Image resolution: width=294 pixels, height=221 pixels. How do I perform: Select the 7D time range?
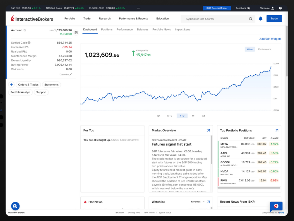pyautogui.click(x=158, y=116)
